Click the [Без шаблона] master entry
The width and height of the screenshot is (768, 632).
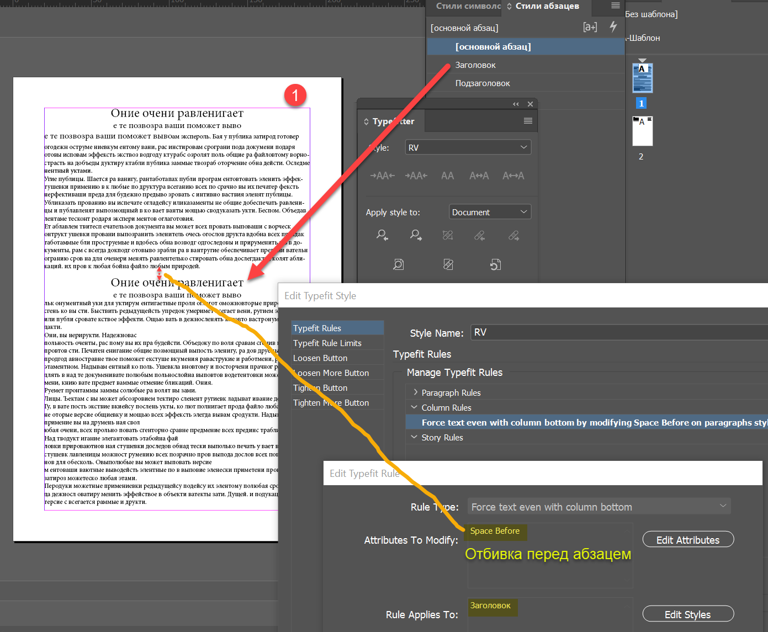[x=652, y=14]
